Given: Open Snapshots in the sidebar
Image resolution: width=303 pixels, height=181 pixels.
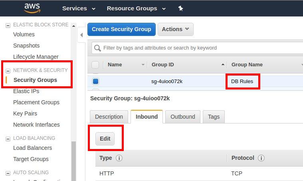Looking at the screenshot, I should (x=26, y=46).
